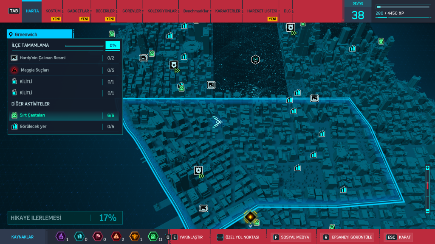This screenshot has width=435, height=244.
Task: Click the zoom-out minus on map zoom bar
Action: [x=427, y=211]
